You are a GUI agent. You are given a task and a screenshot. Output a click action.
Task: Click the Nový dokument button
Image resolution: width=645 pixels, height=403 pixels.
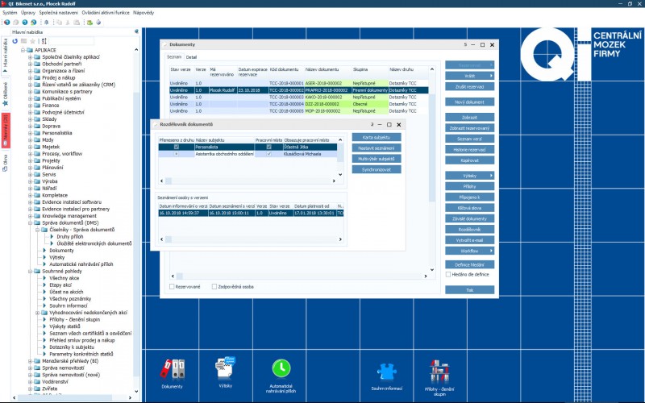click(x=469, y=102)
